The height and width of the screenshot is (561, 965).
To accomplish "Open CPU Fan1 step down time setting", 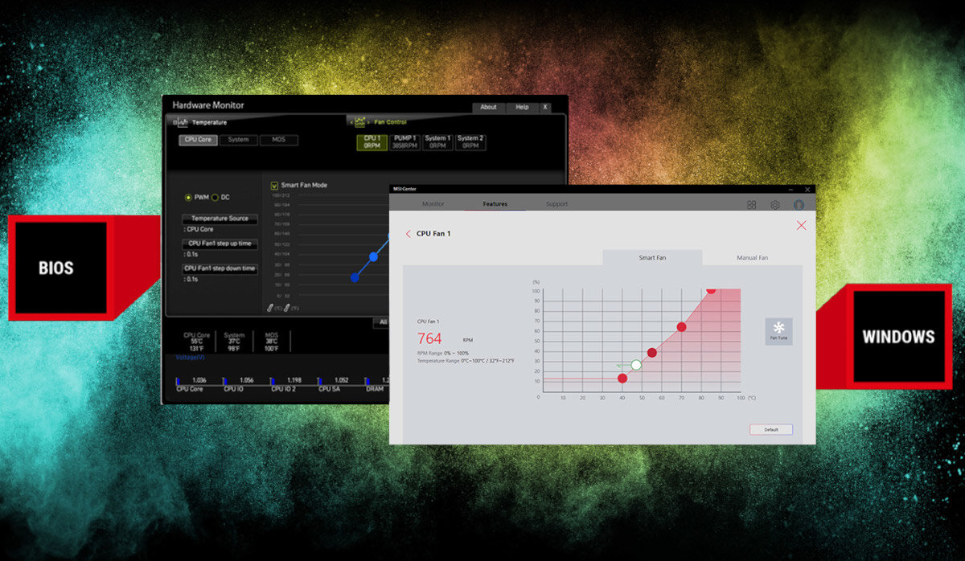I will tap(220, 268).
